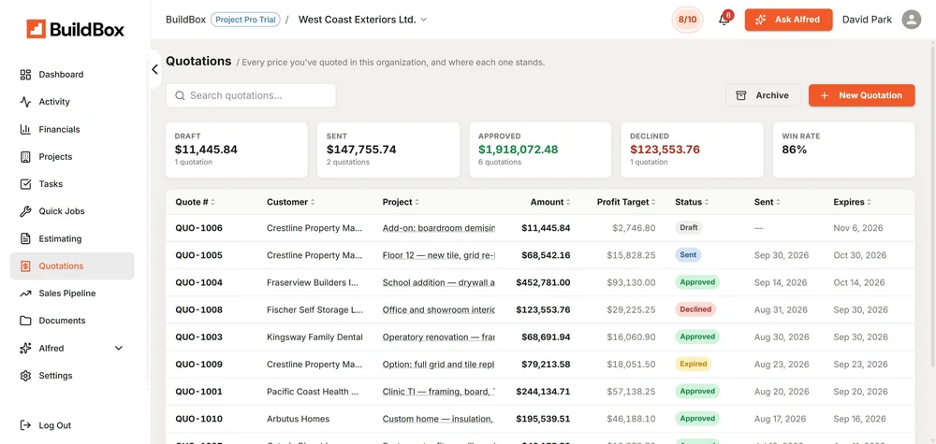Click the Project Pro Trial badge
936x444 pixels.
(x=245, y=20)
